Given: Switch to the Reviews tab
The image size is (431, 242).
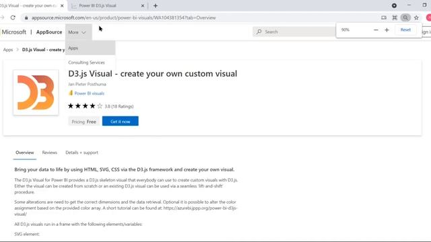Looking at the screenshot, I should (50, 153).
